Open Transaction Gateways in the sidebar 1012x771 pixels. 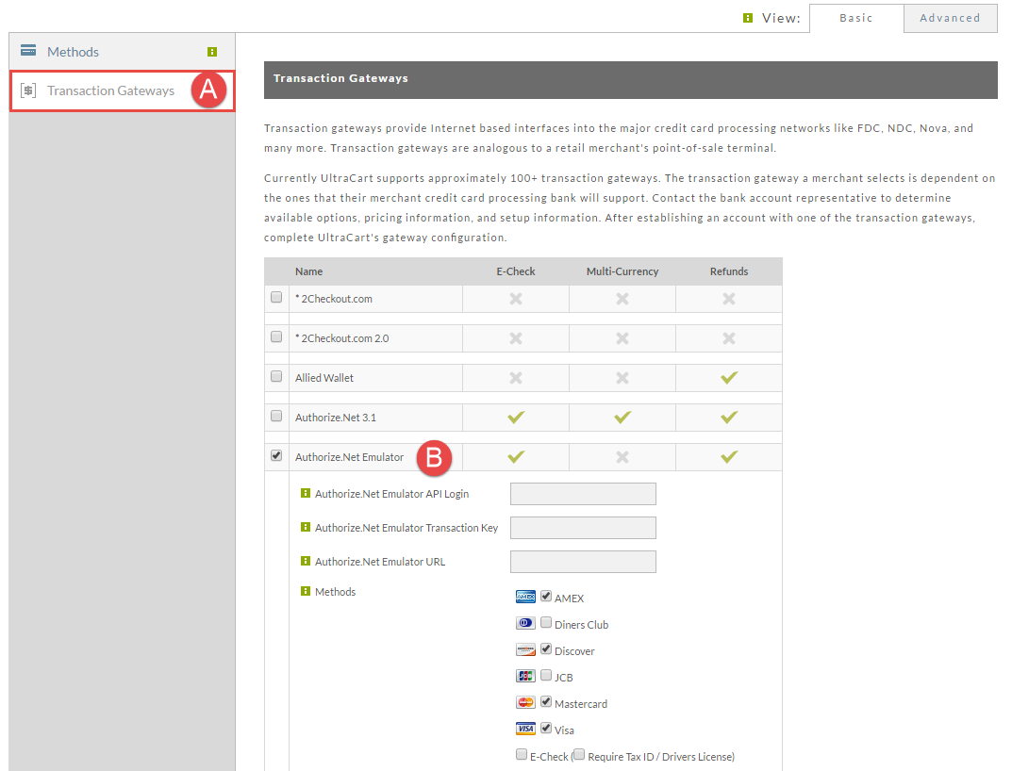pyautogui.click(x=122, y=91)
